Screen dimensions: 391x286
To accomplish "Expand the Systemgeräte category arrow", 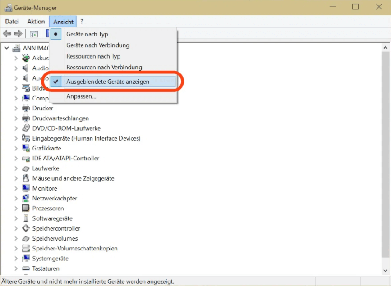I will pos(16,259).
